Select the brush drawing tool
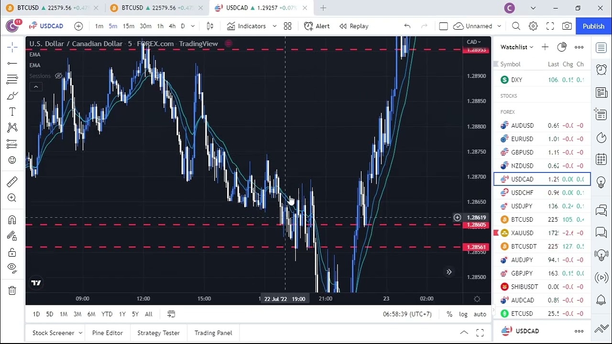 point(12,96)
